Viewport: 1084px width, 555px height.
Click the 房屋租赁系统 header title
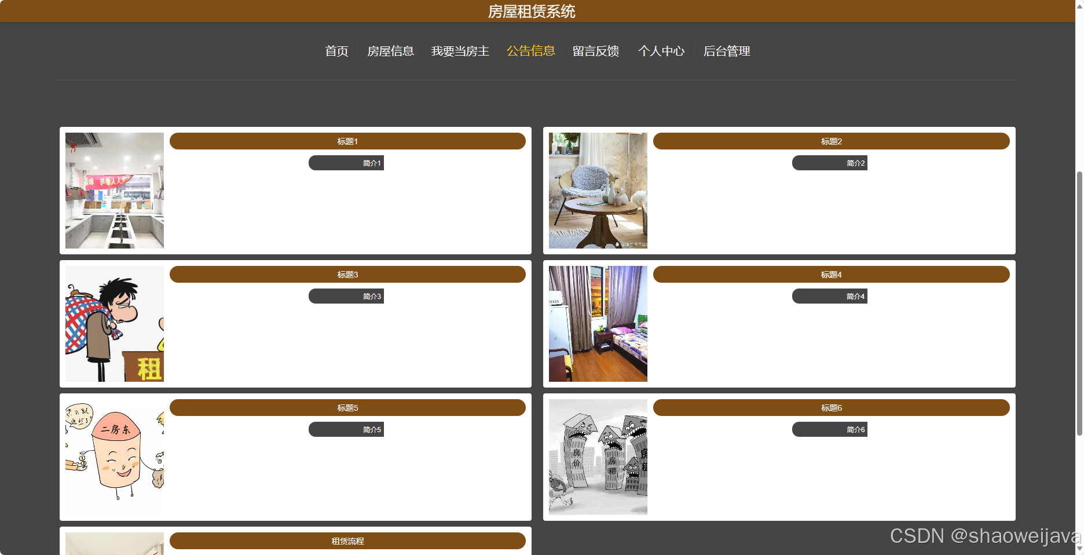click(532, 12)
